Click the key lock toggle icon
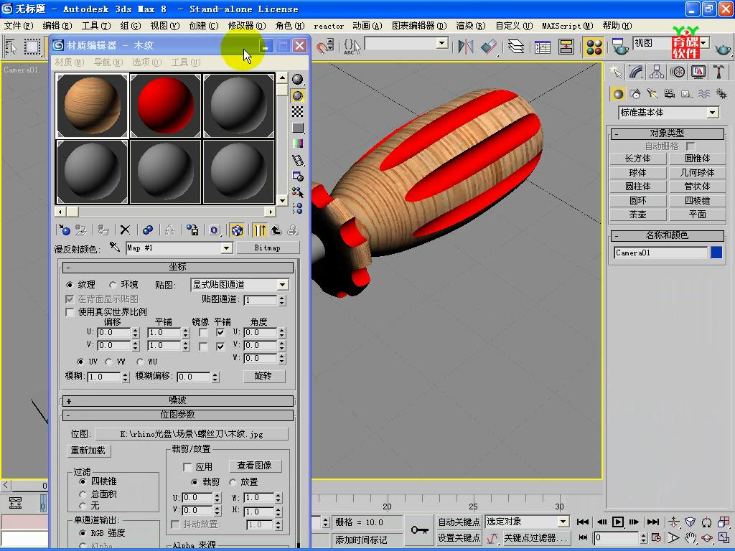Viewport: 735px width, 551px height. tap(419, 530)
